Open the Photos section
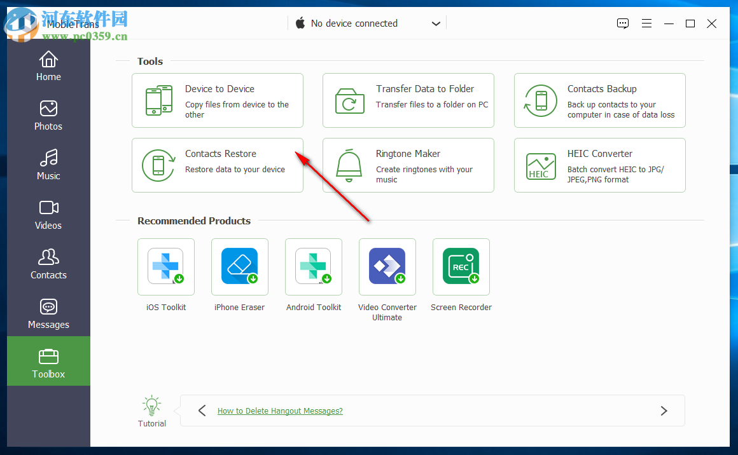Screen dimensions: 738x455 (48, 115)
